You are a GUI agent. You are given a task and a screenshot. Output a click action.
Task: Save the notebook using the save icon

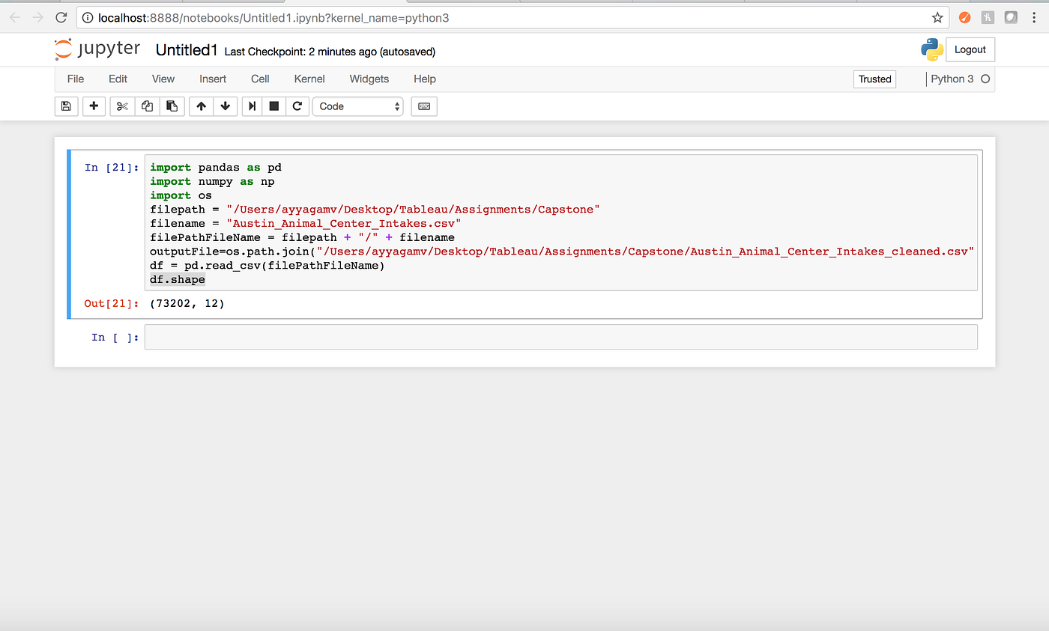click(x=66, y=106)
